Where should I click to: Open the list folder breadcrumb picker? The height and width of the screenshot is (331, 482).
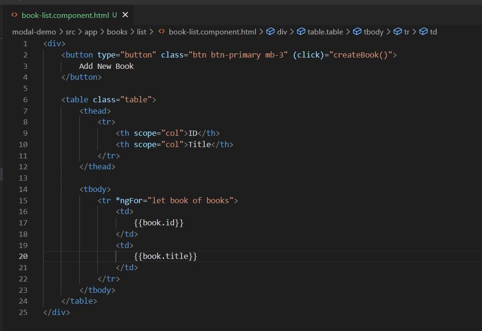coord(141,32)
